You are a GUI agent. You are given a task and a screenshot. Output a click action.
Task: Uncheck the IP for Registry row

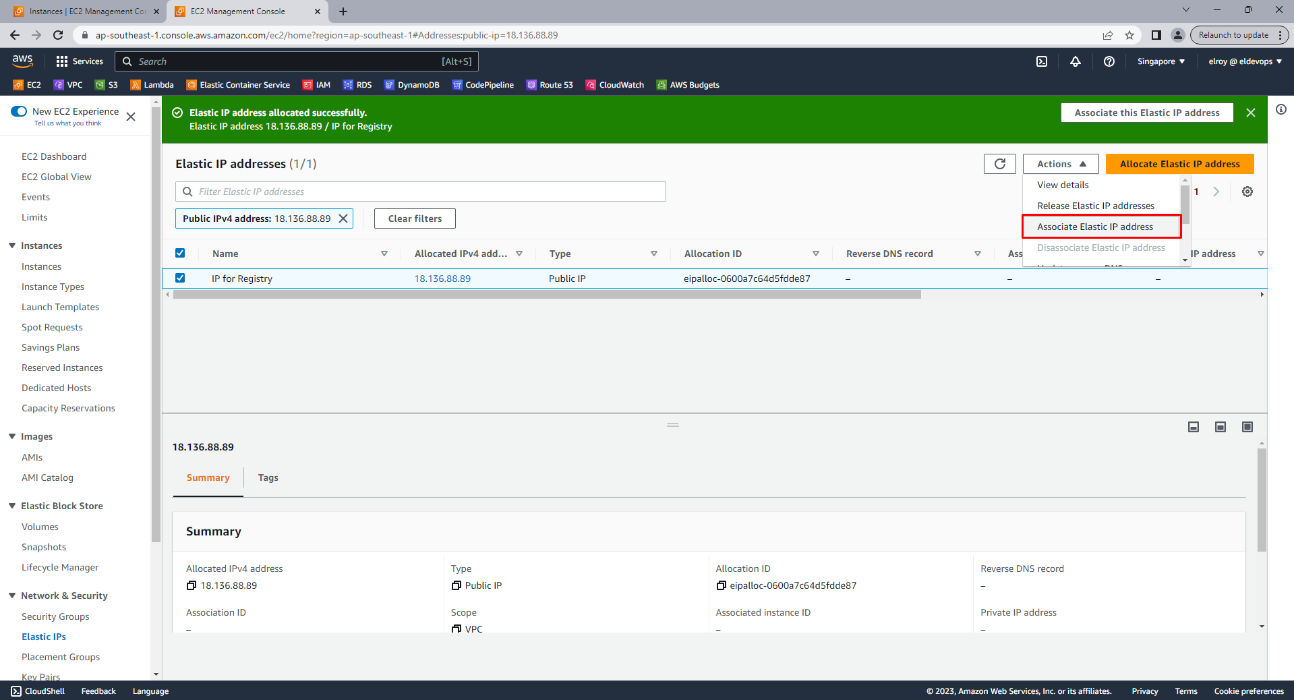180,278
